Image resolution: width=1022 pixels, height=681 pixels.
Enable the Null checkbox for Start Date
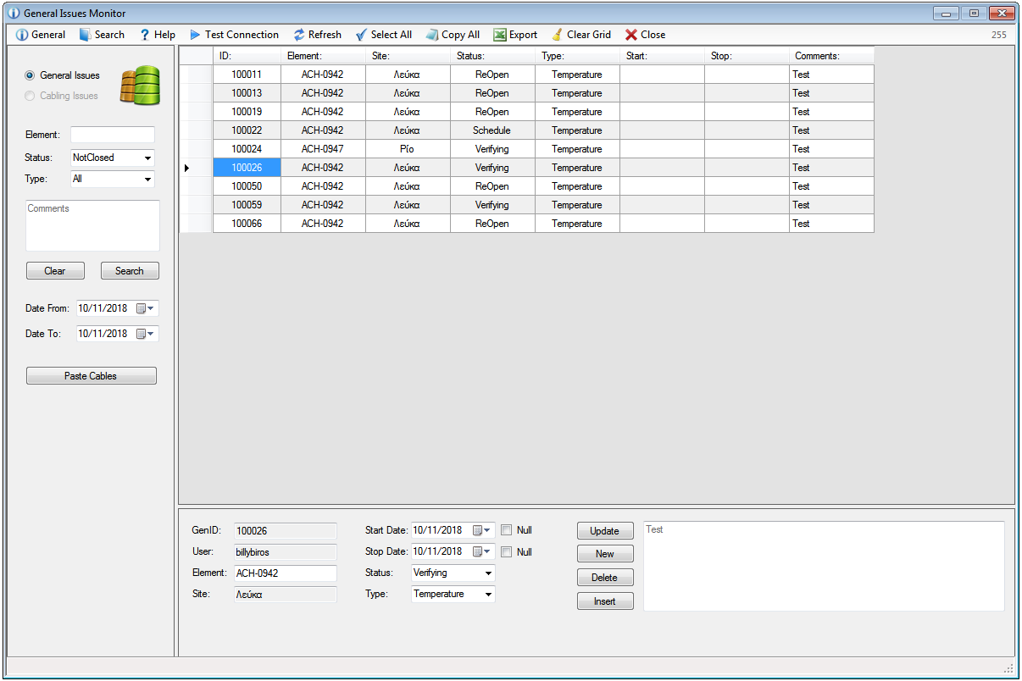(x=507, y=530)
